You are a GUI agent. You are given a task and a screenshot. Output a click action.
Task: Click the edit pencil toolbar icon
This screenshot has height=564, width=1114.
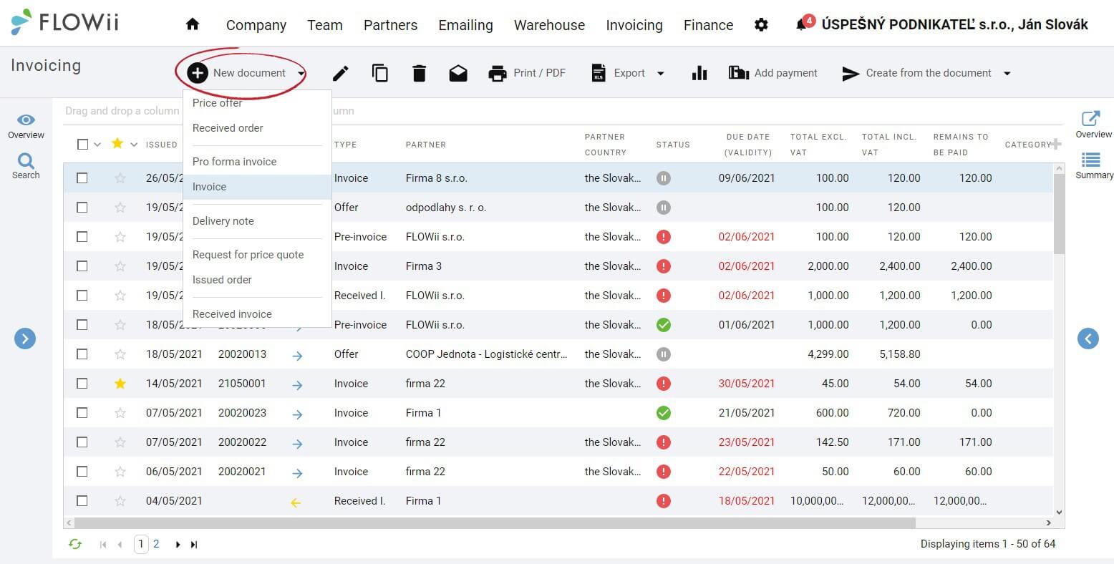pos(341,73)
